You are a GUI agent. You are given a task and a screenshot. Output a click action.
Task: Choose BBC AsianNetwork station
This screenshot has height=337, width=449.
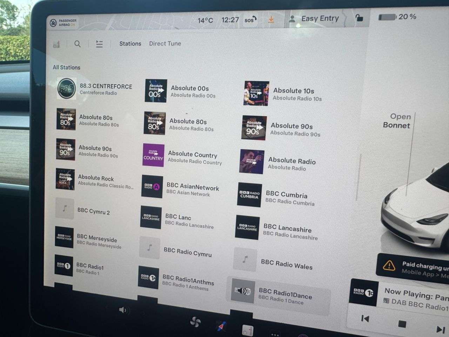[181, 189]
